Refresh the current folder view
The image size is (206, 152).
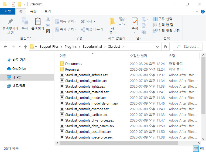click(165, 47)
